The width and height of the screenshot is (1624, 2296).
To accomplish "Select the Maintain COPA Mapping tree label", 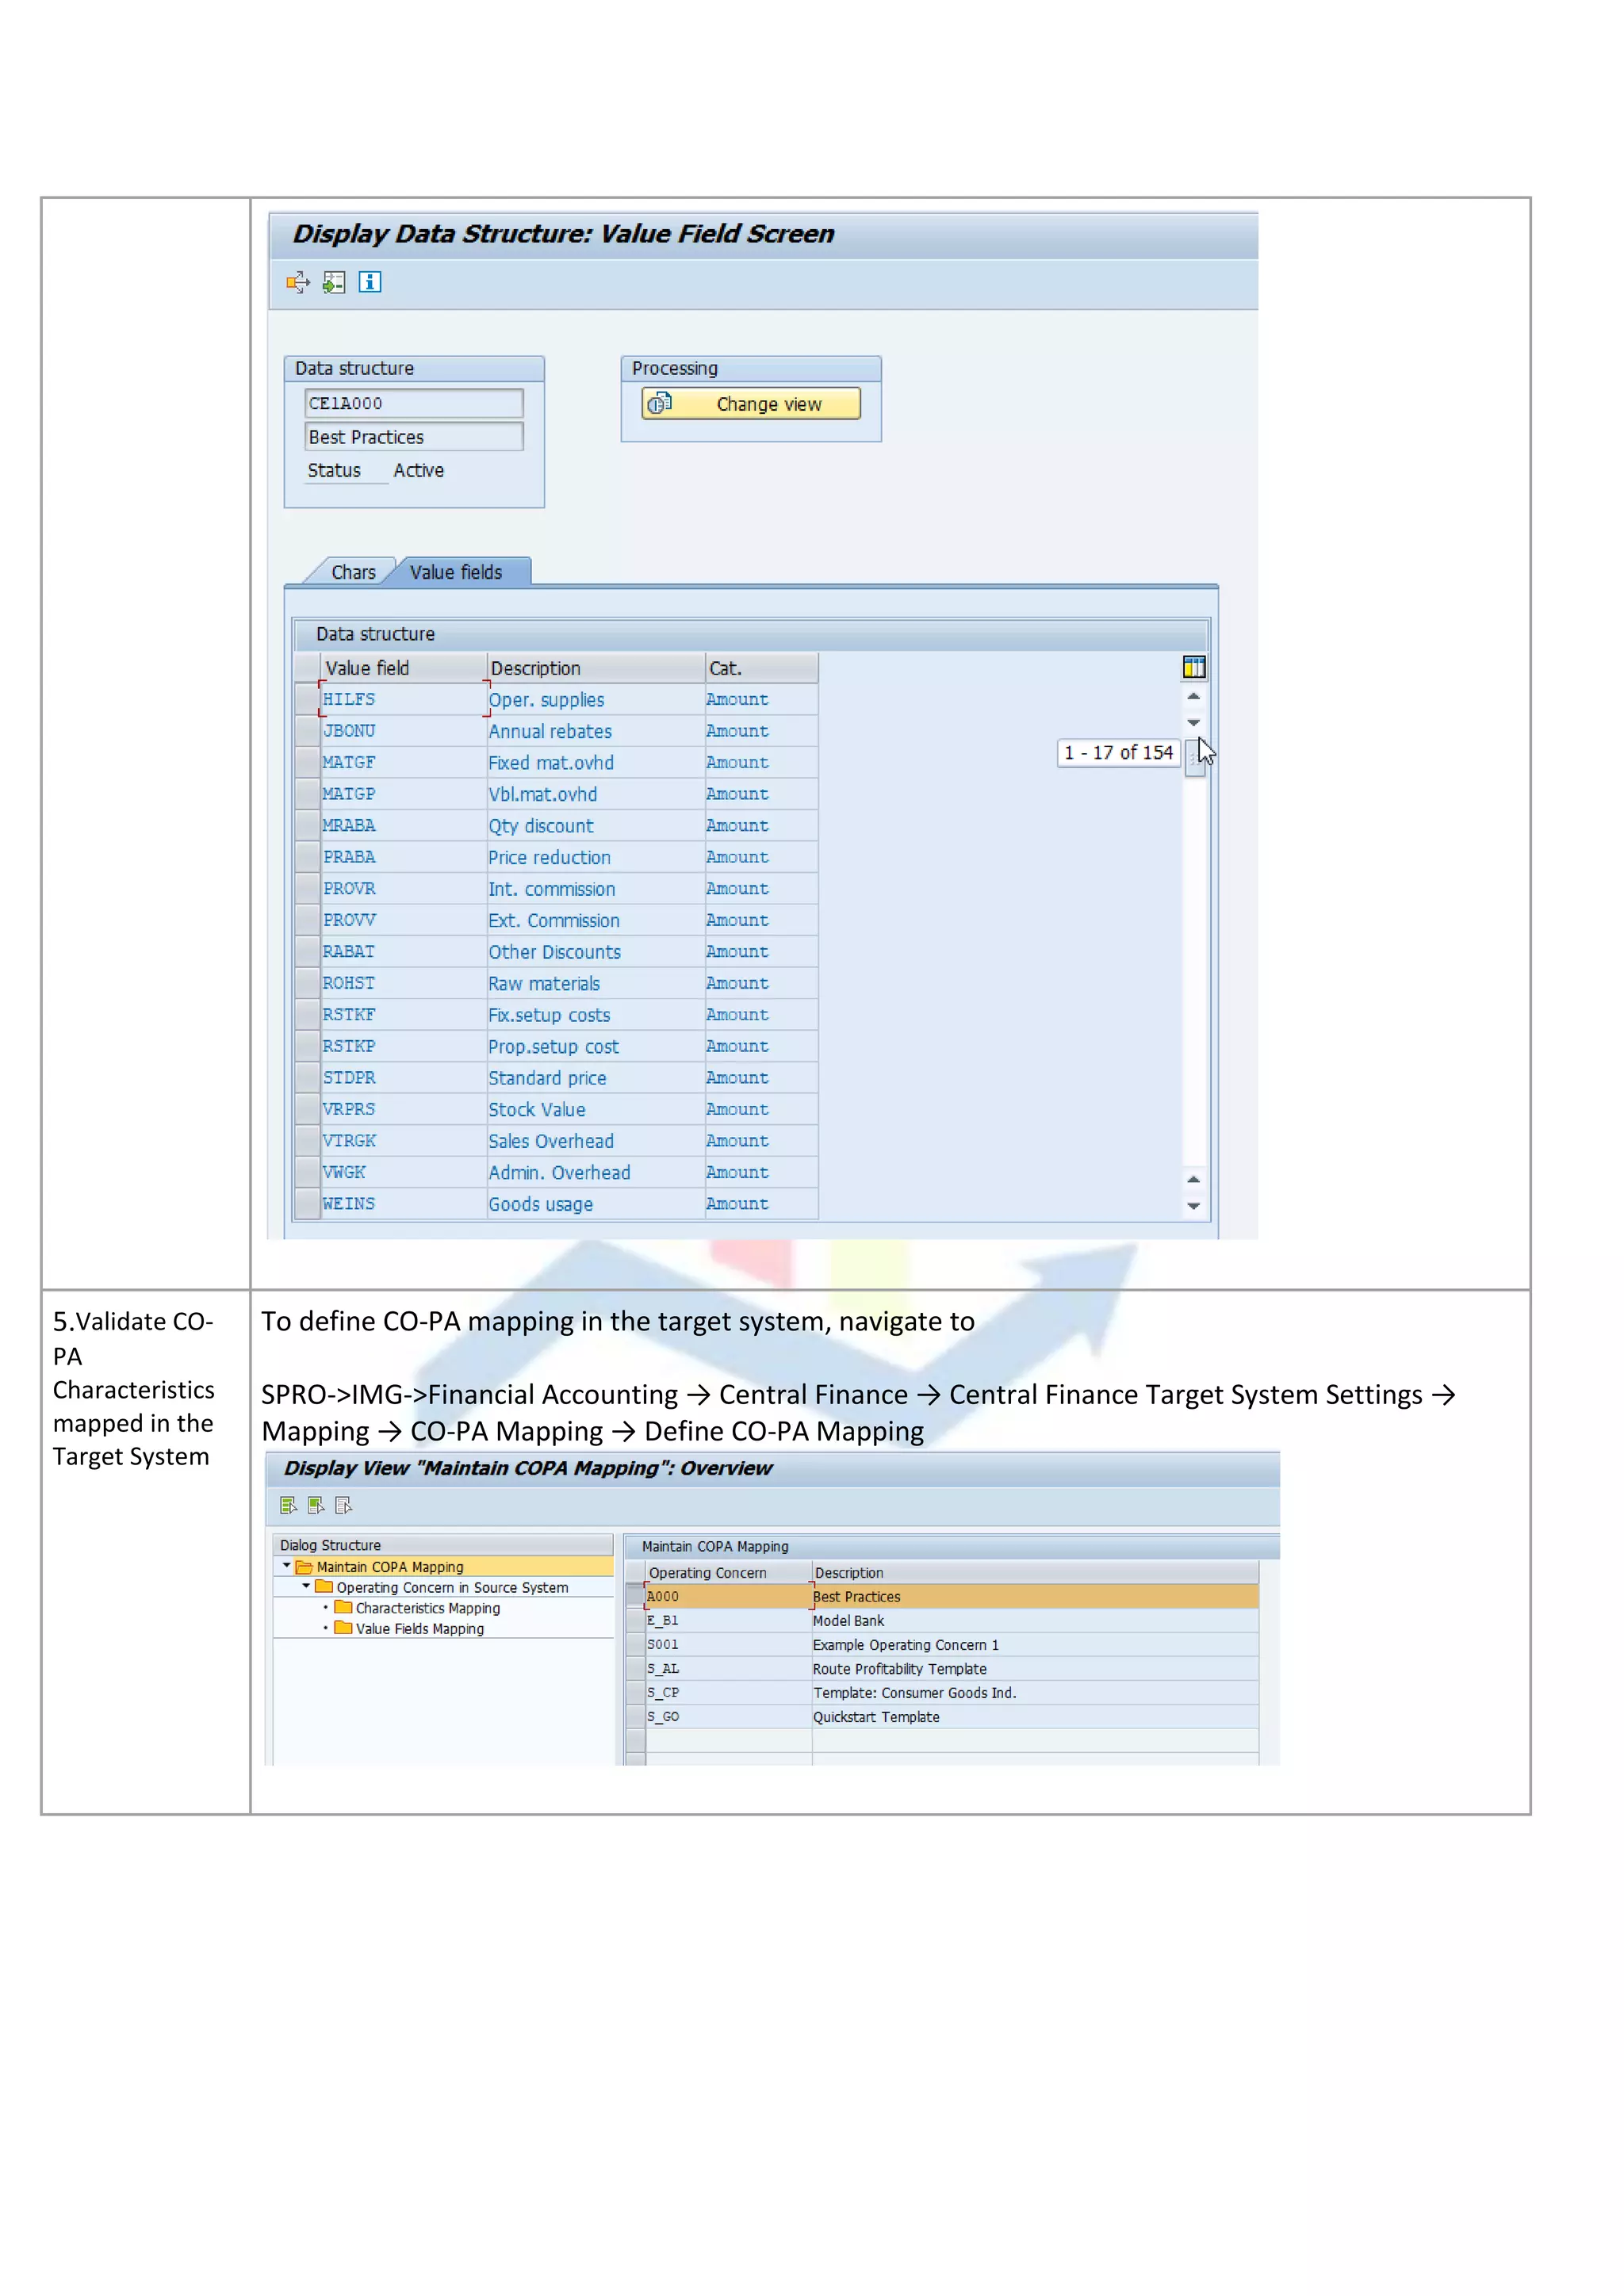I will click(390, 1568).
